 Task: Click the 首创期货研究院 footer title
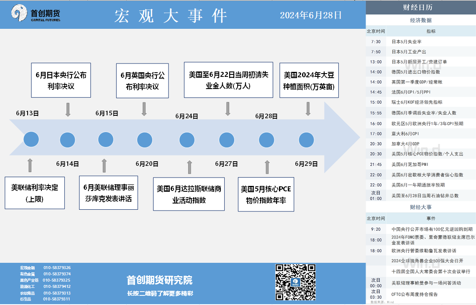[x=160, y=280]
